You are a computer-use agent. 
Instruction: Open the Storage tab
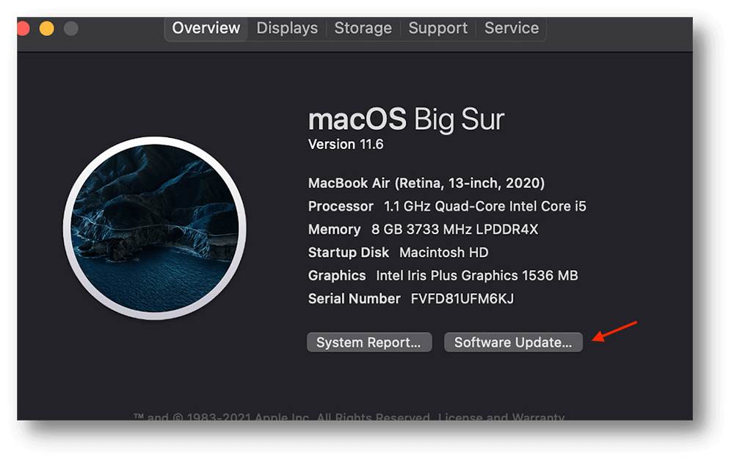pos(363,28)
